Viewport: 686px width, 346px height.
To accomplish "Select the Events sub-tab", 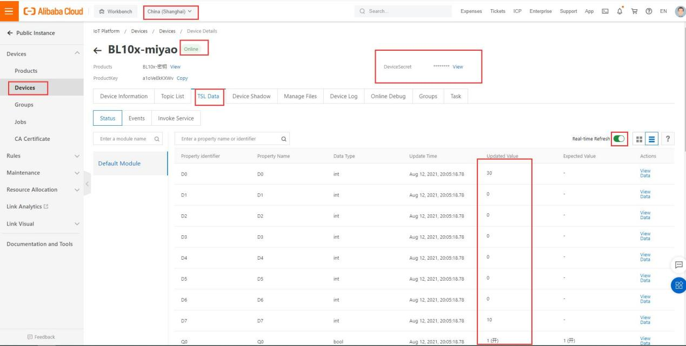I will (x=137, y=118).
